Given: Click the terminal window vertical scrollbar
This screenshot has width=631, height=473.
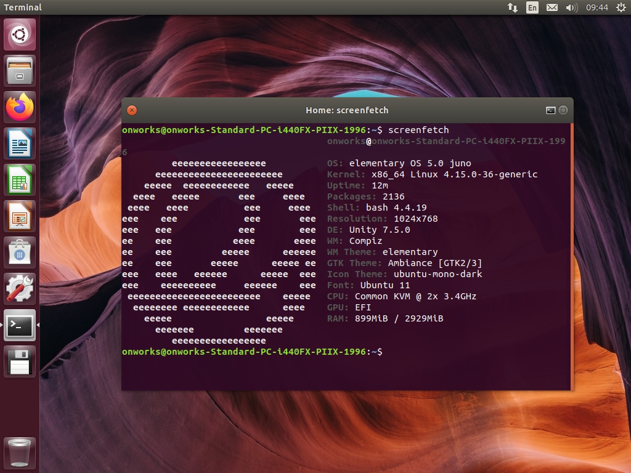Looking at the screenshot, I should (571, 257).
